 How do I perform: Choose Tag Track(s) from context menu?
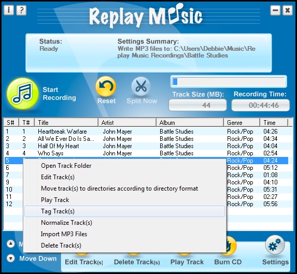[x=124, y=211]
